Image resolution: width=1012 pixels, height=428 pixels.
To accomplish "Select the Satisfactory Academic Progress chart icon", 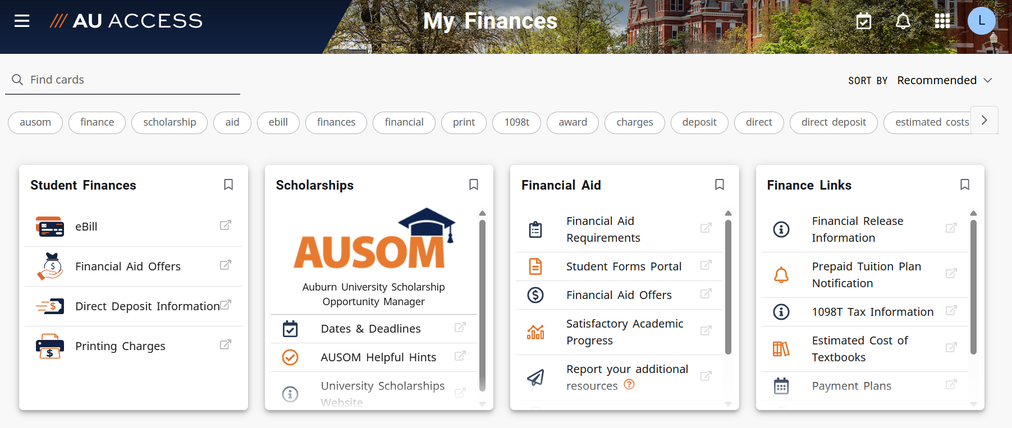I will 536,332.
